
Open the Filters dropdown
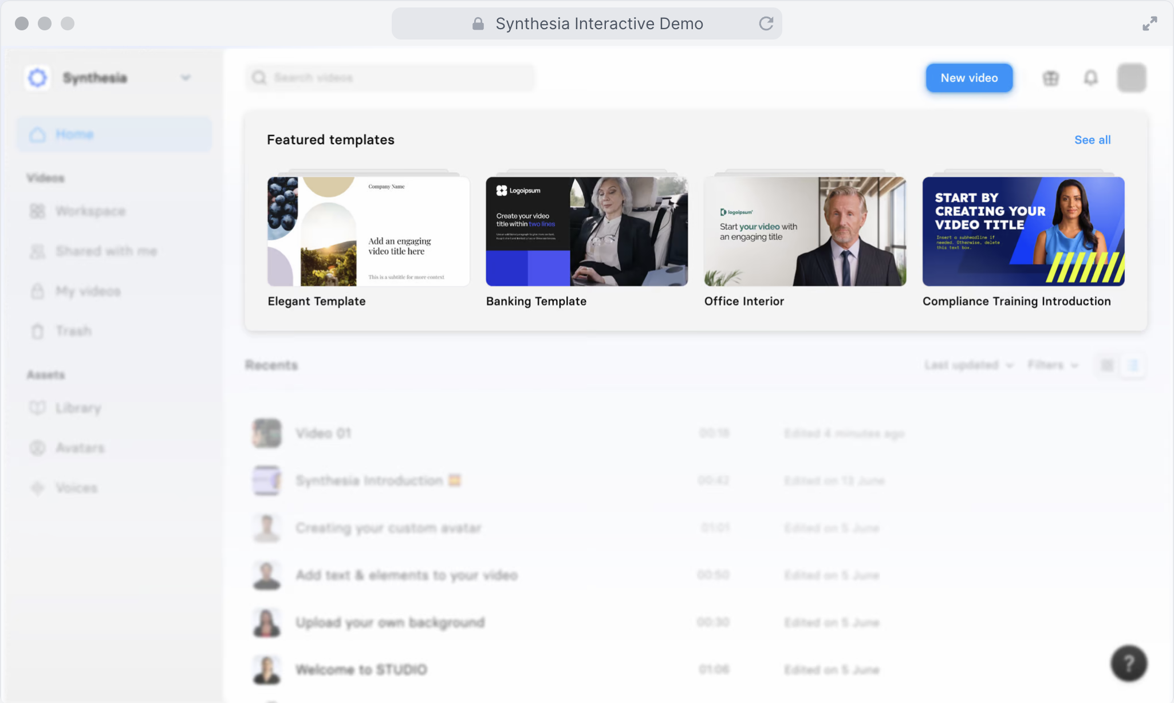pos(1052,365)
